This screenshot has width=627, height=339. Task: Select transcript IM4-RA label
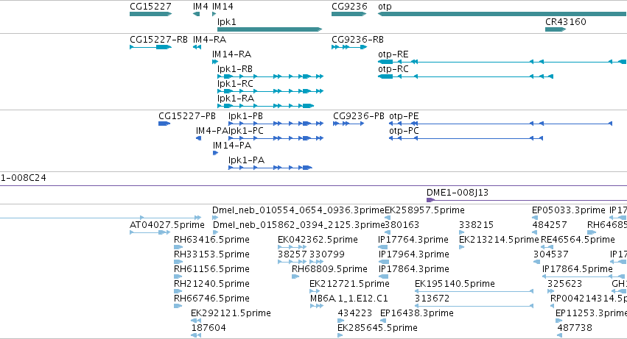pos(209,40)
